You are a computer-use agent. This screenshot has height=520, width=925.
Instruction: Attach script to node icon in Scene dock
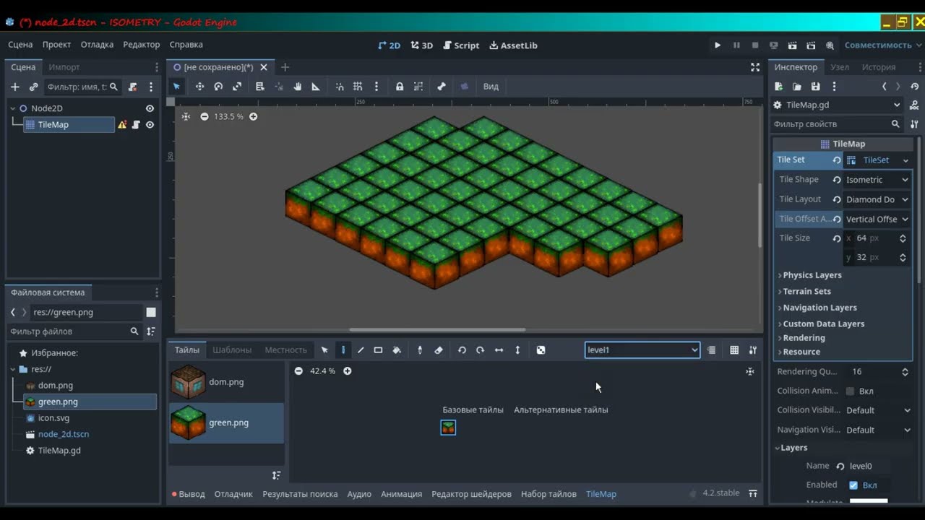pos(133,87)
